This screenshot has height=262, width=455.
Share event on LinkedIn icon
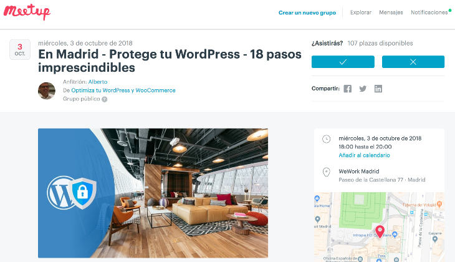pos(378,89)
